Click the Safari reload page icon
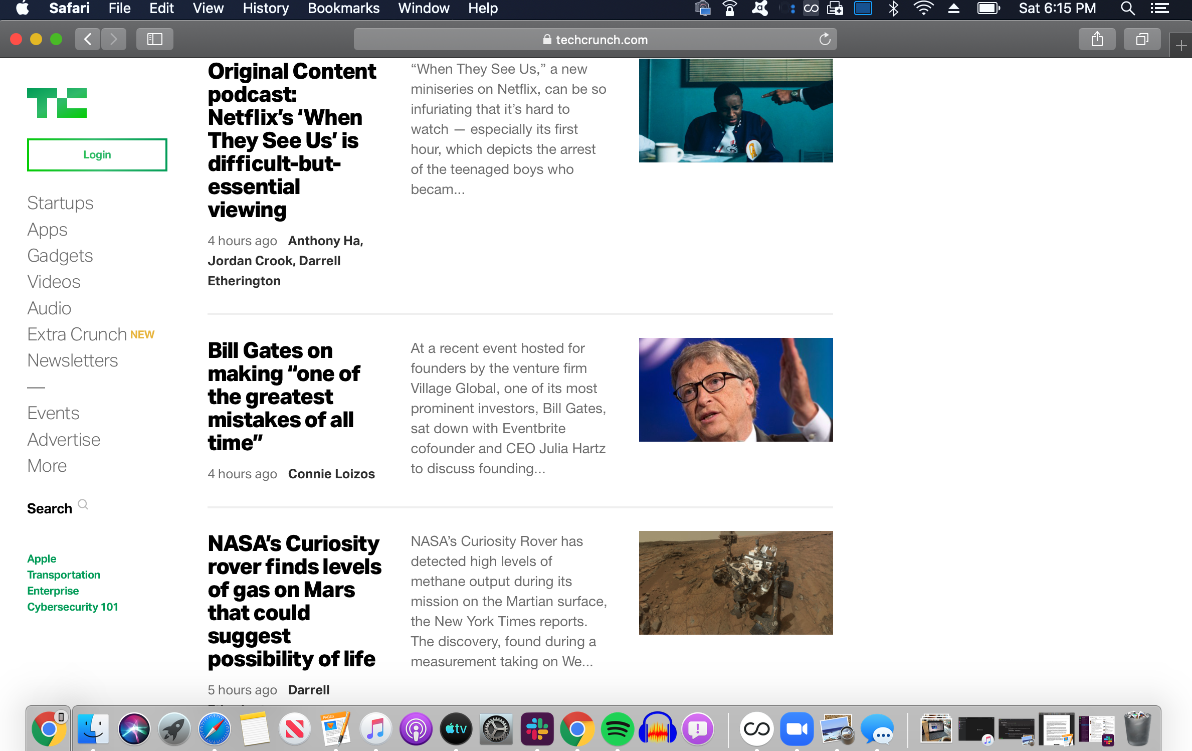 pyautogui.click(x=825, y=39)
